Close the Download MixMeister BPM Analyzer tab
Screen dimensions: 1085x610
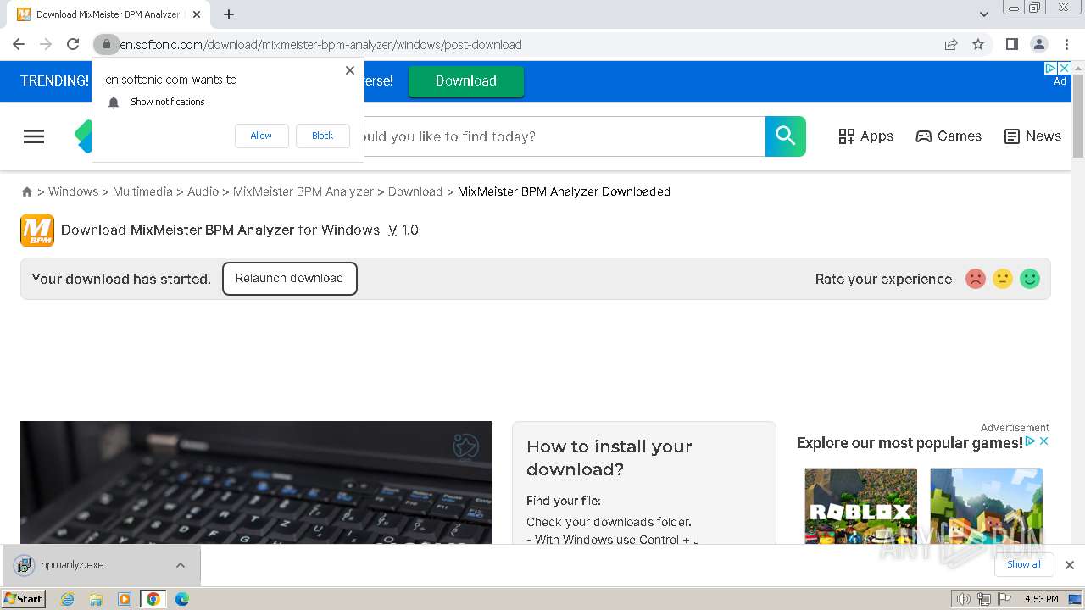coord(197,14)
